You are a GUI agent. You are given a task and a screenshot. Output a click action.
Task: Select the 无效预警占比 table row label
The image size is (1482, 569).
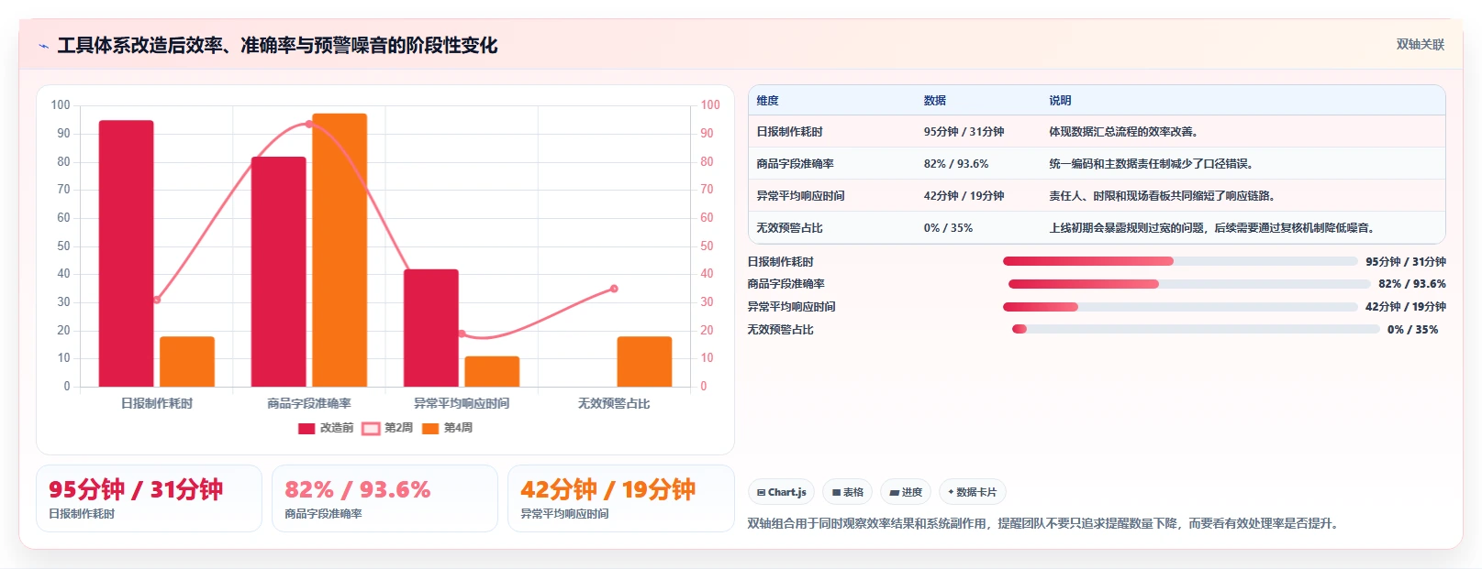tap(789, 228)
